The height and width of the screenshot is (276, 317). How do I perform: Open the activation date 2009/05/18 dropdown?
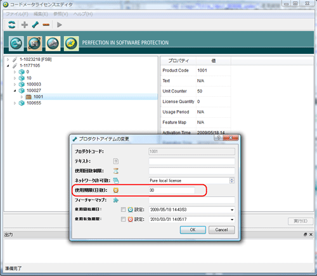coord(232,210)
